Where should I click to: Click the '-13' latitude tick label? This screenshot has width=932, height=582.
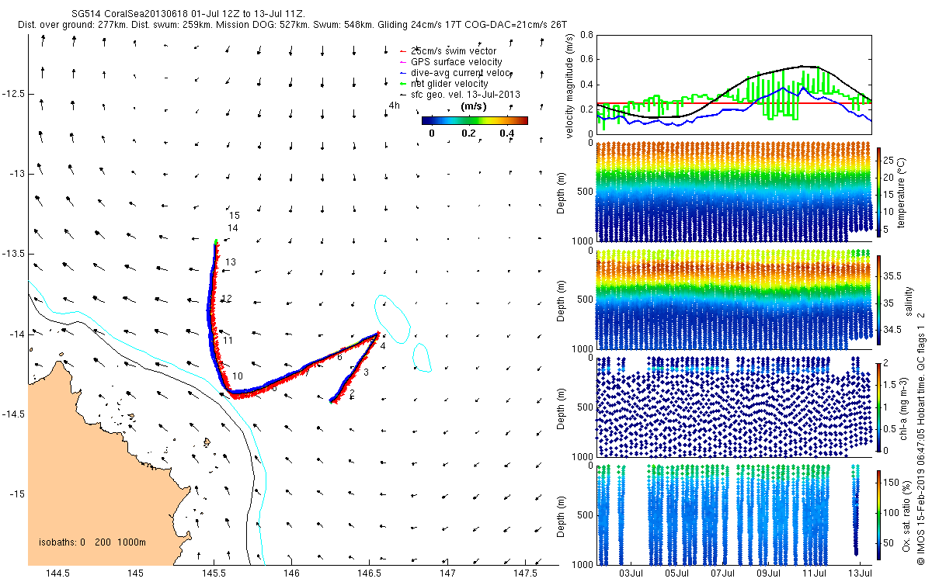click(x=17, y=173)
